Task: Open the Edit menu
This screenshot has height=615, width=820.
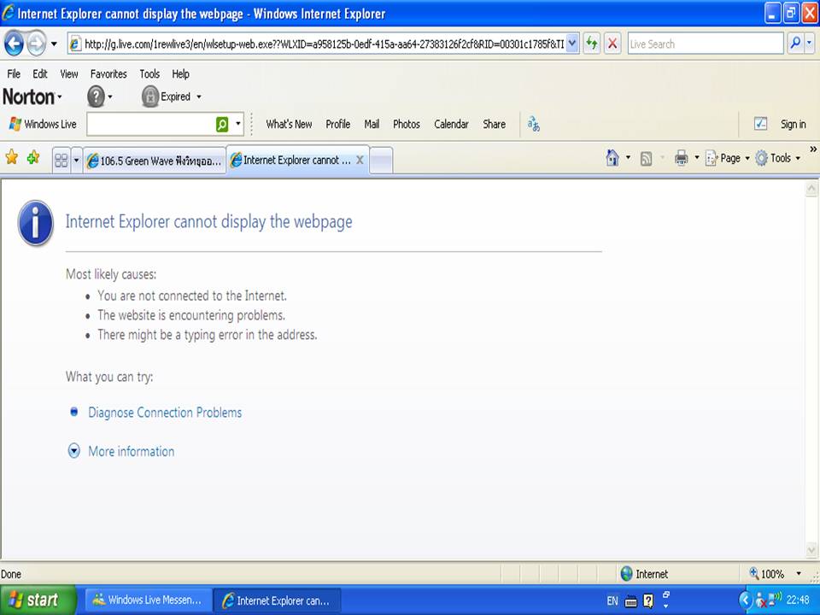Action: pos(40,73)
